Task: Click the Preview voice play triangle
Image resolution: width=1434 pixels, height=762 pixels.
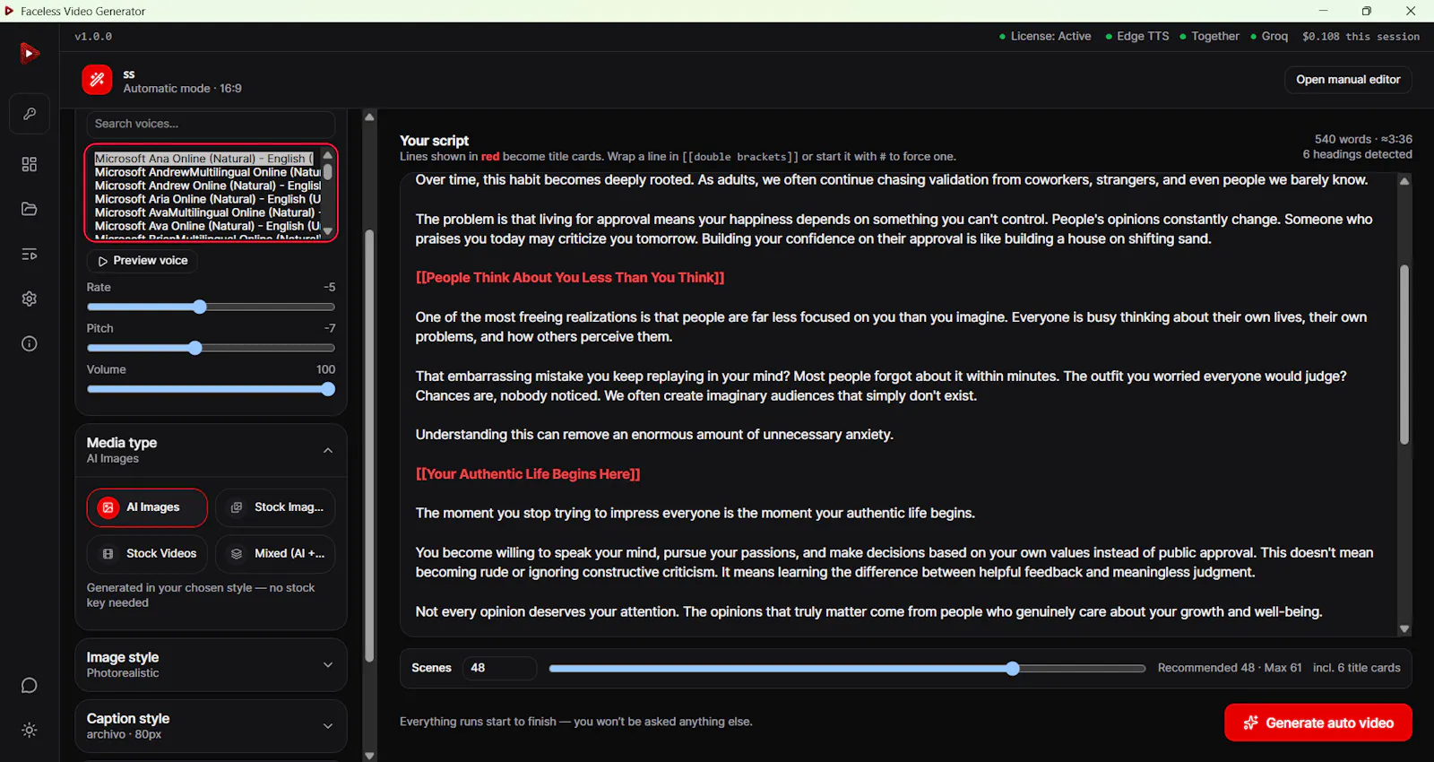Action: tap(103, 261)
